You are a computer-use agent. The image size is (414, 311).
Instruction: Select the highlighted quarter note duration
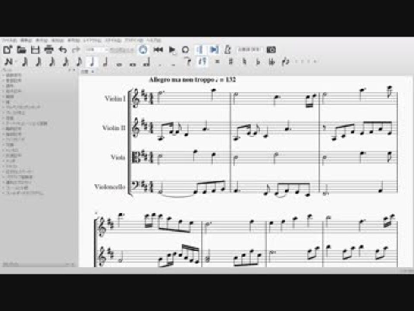click(92, 62)
